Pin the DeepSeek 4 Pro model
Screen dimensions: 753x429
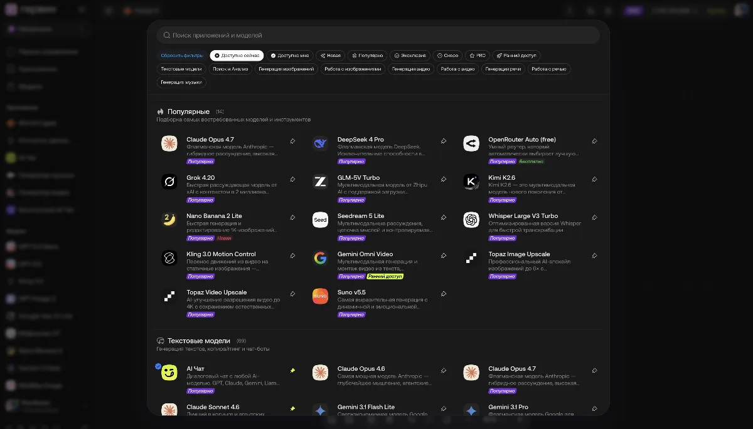click(444, 142)
